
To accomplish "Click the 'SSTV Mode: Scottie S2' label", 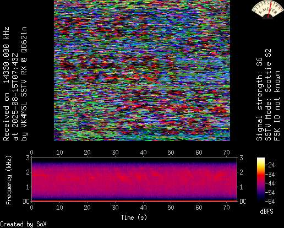I will 268,95.
